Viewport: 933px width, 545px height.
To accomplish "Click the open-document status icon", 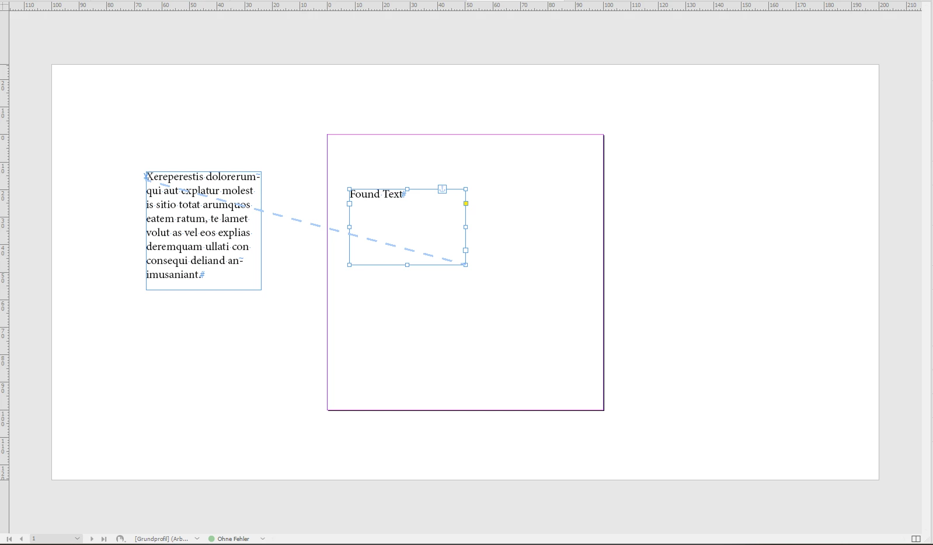I will pos(120,539).
